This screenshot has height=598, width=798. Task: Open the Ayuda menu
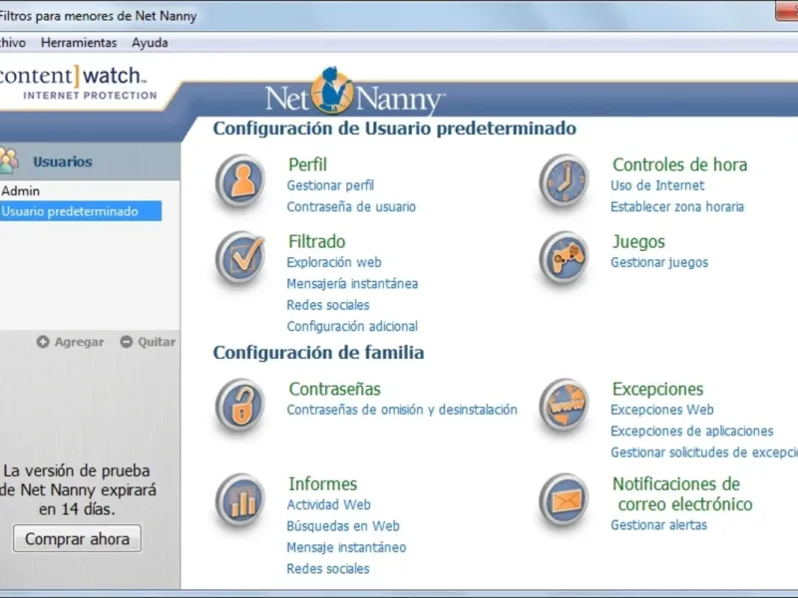(x=150, y=43)
